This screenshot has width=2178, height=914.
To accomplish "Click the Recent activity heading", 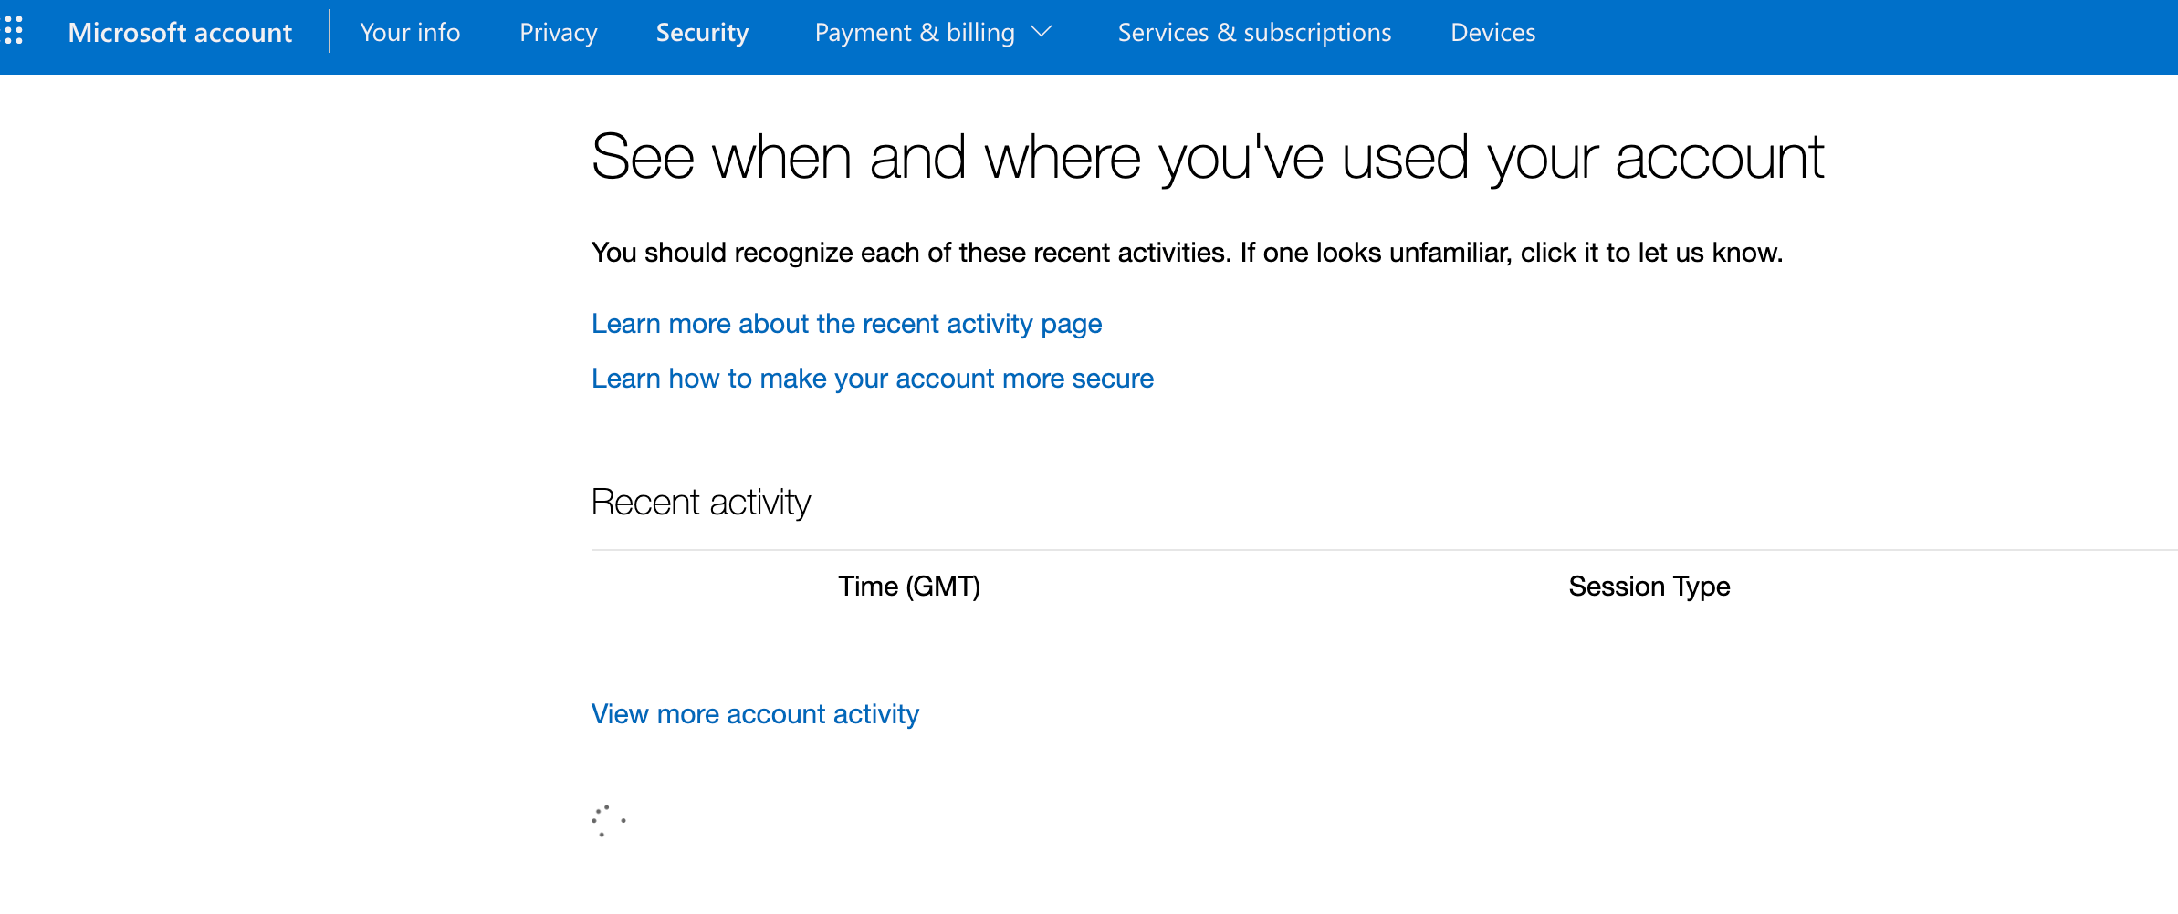I will click(700, 503).
